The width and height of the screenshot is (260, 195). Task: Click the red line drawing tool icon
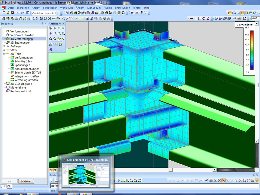pyautogui.click(x=191, y=18)
